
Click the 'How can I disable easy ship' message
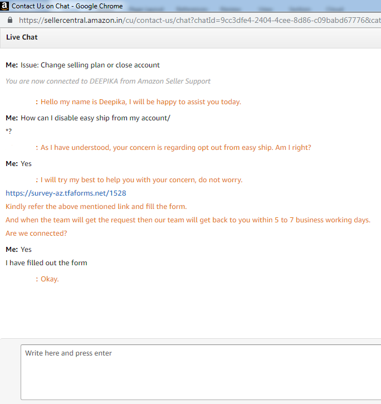(95, 118)
